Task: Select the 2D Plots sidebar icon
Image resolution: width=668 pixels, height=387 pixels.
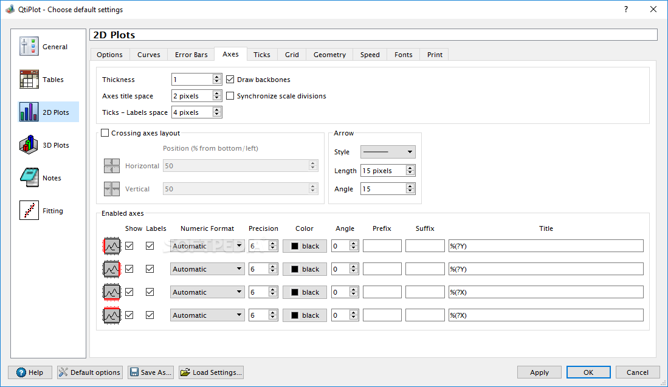Action: tap(29, 112)
